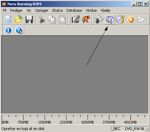
Task: Open the cover designer pencil icon
Action: pyautogui.click(x=76, y=19)
